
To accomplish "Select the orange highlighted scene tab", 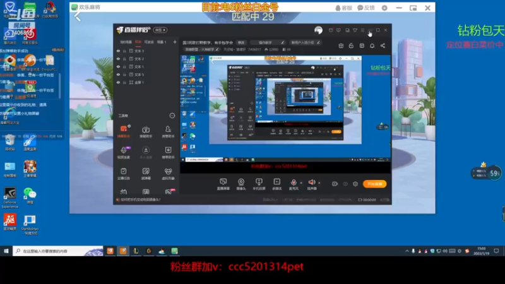I will tap(138, 42).
